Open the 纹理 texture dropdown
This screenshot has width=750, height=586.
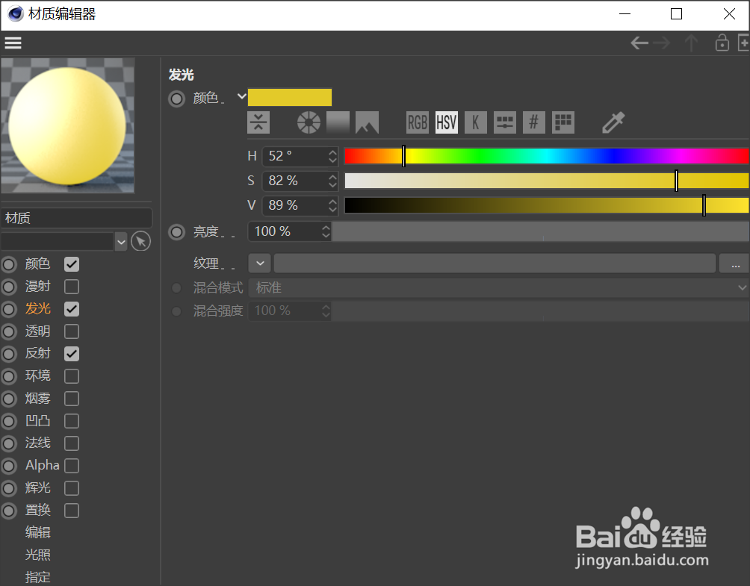point(259,263)
